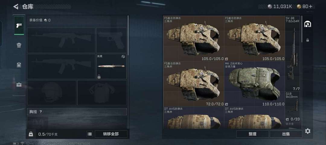Open the settings gear icon
This screenshot has width=326, height=145.
[308, 131]
